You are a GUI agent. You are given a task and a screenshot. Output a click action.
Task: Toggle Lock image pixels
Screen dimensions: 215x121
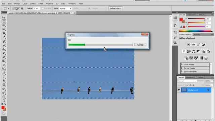[x=187, y=85]
